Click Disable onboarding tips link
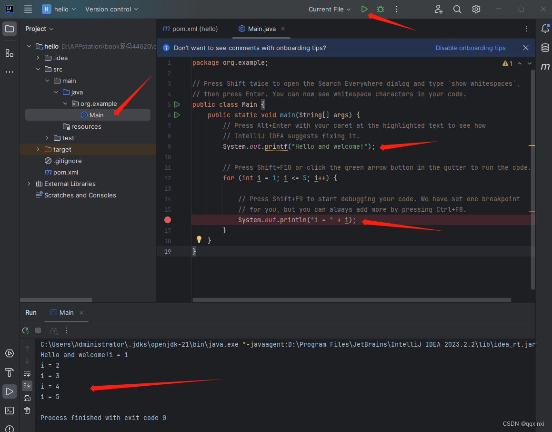The height and width of the screenshot is (432, 552). (x=471, y=48)
